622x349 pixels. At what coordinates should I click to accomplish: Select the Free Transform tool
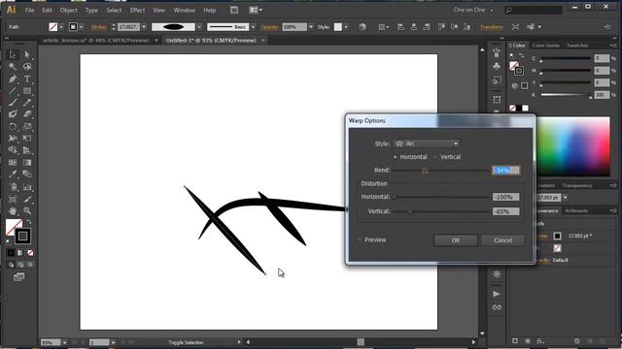click(27, 139)
